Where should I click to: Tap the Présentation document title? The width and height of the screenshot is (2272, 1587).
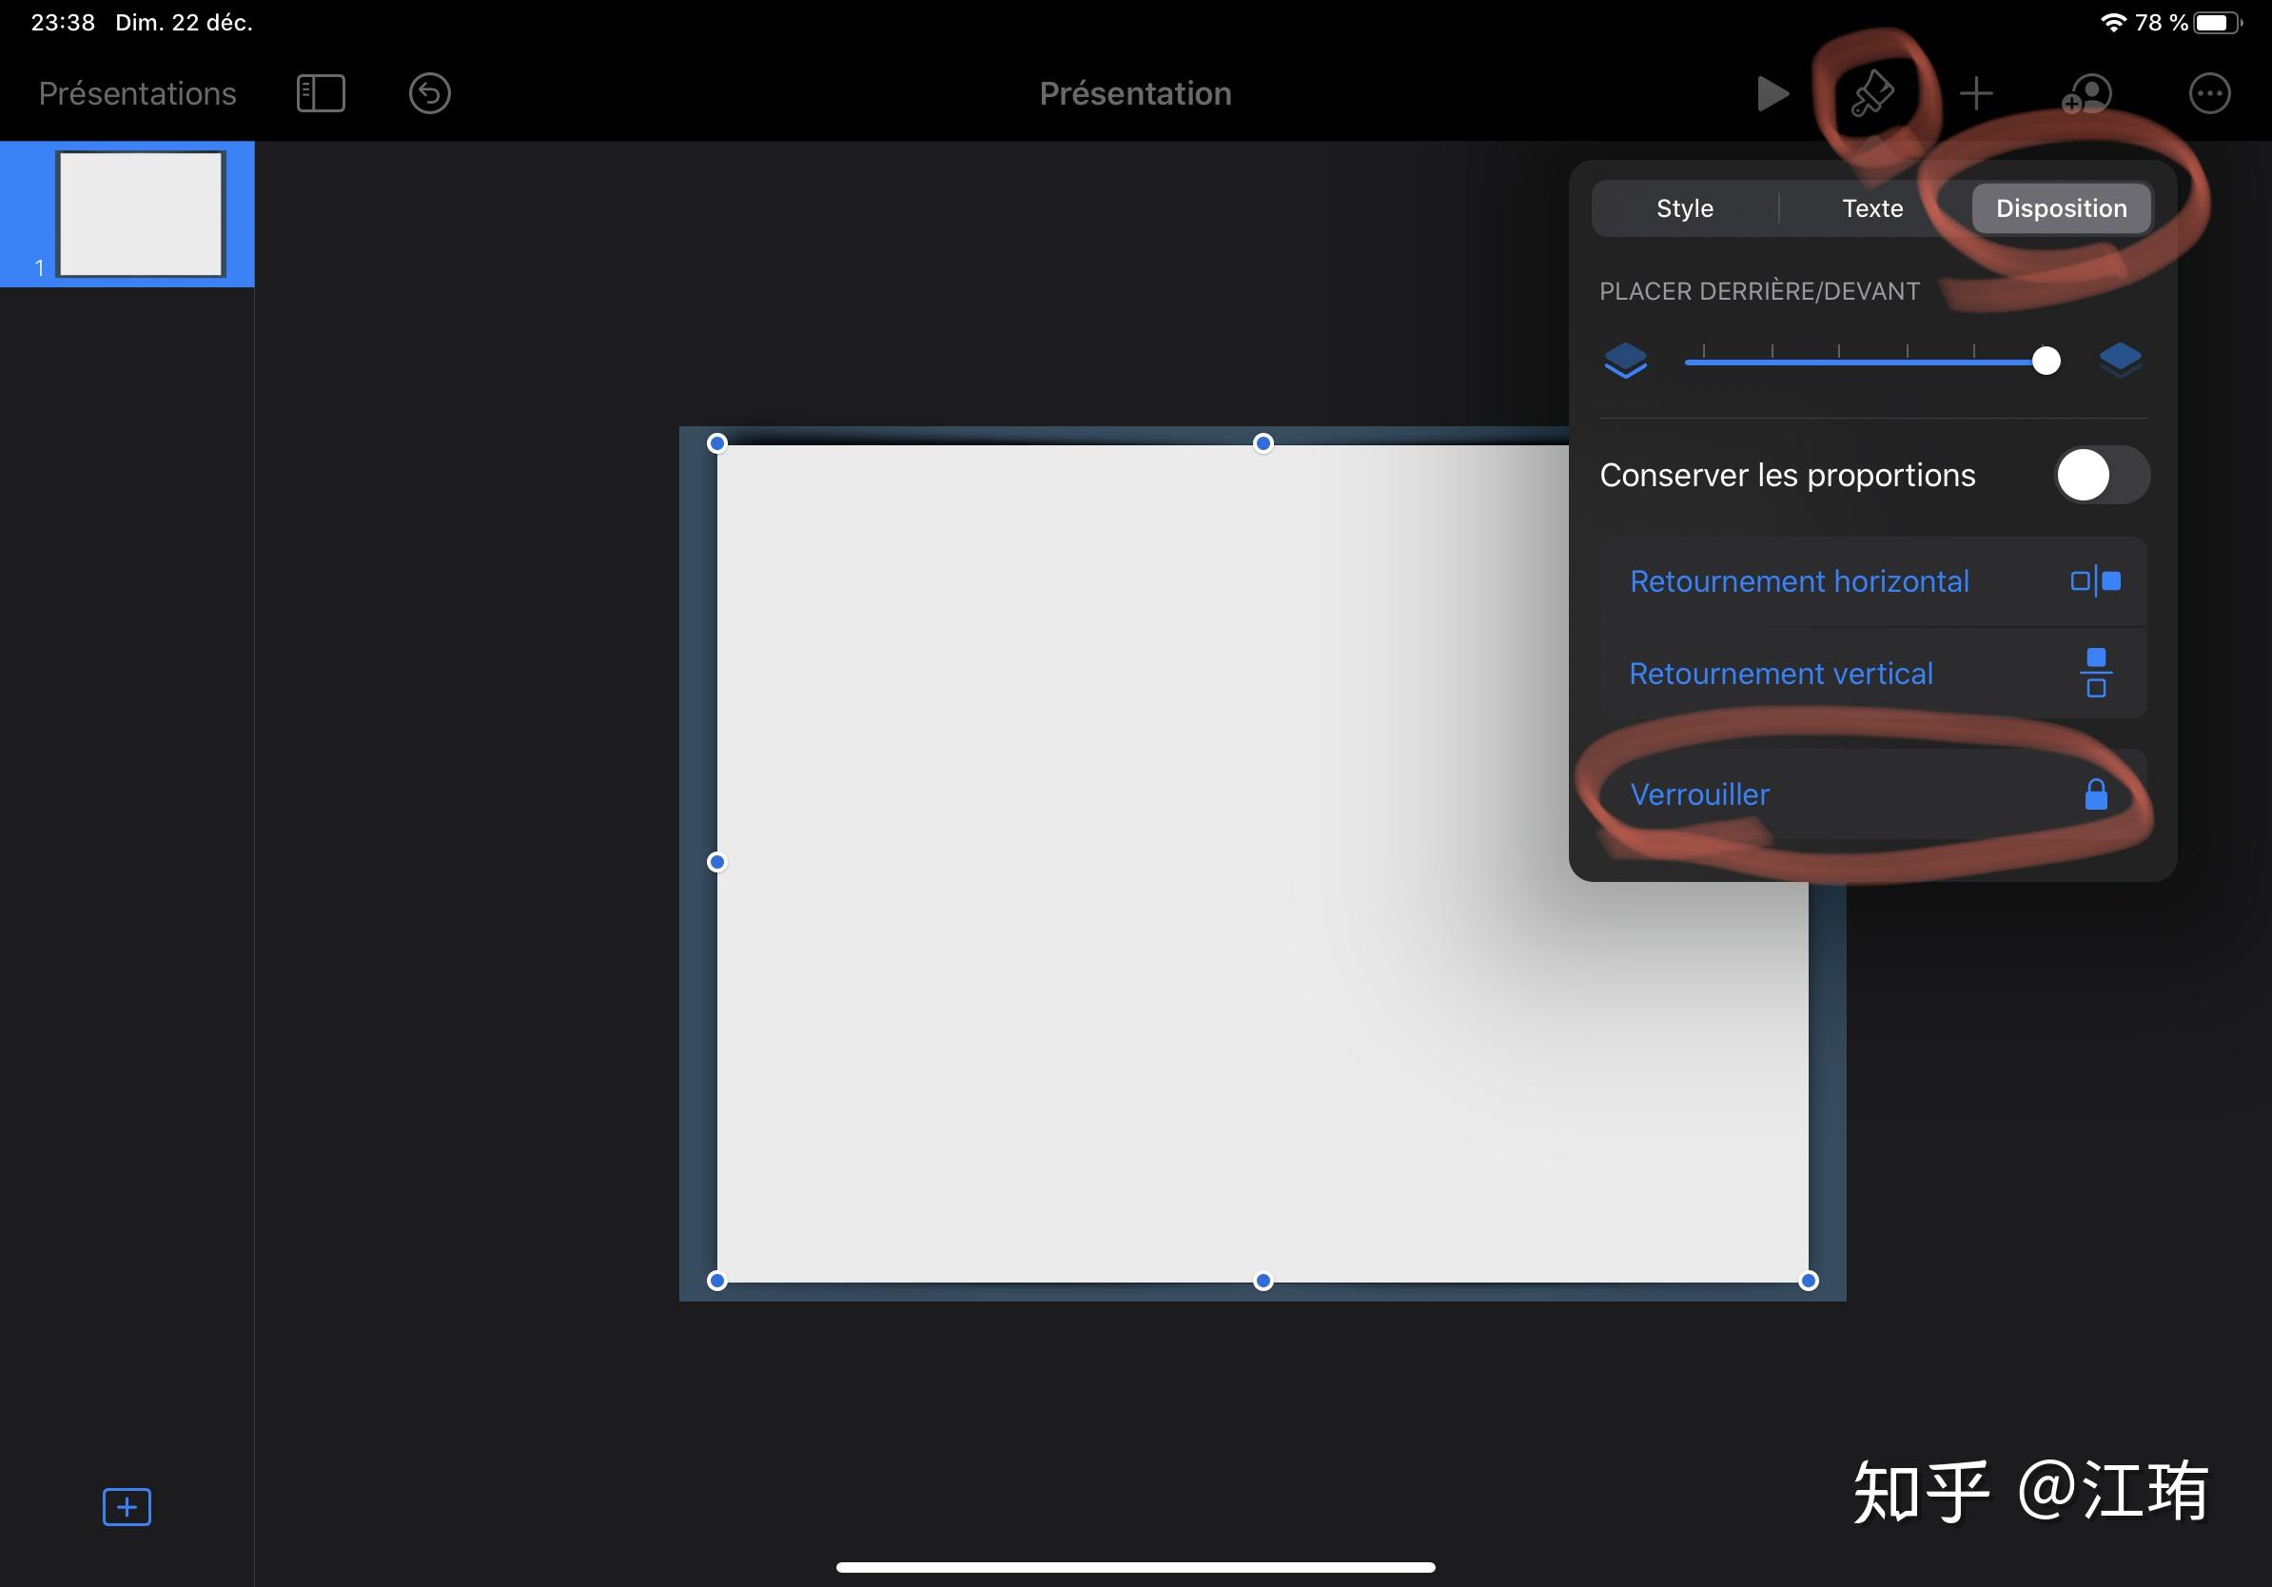1135,93
